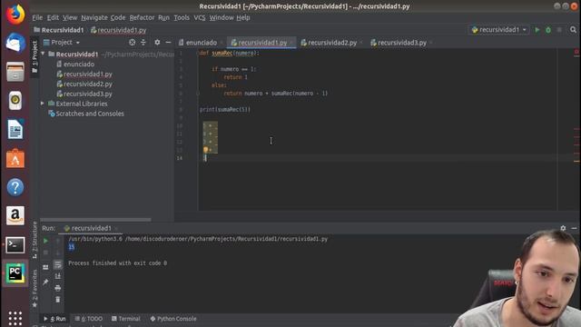581x327 pixels.
Task: Clear console output with trash icon
Action: [58, 300]
